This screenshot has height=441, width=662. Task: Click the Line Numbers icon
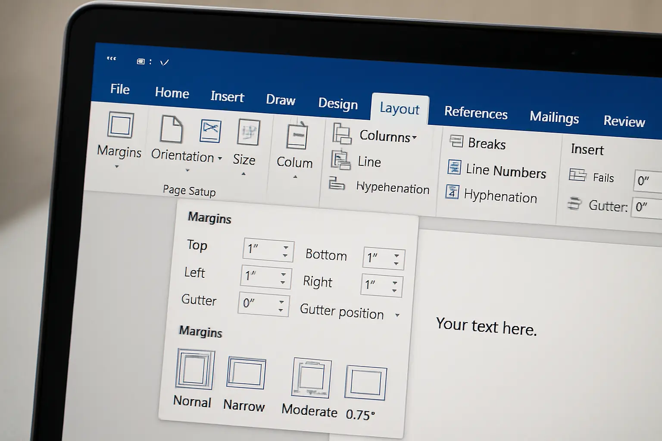pyautogui.click(x=454, y=167)
